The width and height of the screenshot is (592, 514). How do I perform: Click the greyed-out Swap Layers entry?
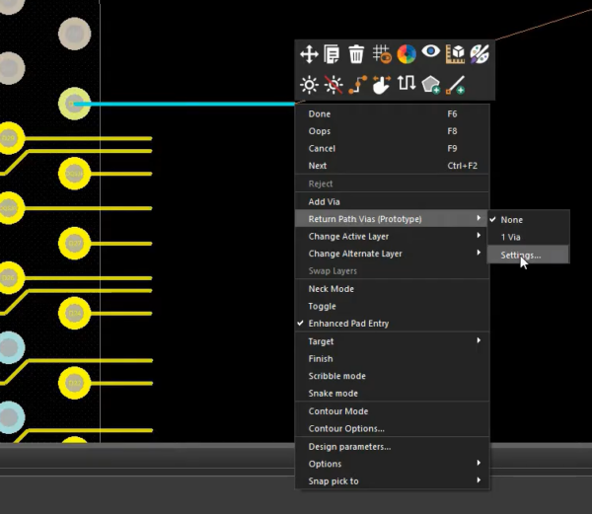pos(392,271)
